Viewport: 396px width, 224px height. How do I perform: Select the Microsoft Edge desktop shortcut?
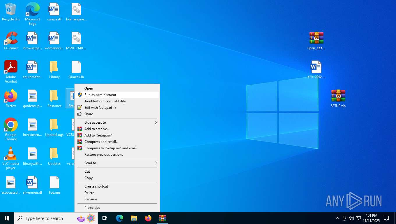click(x=32, y=14)
